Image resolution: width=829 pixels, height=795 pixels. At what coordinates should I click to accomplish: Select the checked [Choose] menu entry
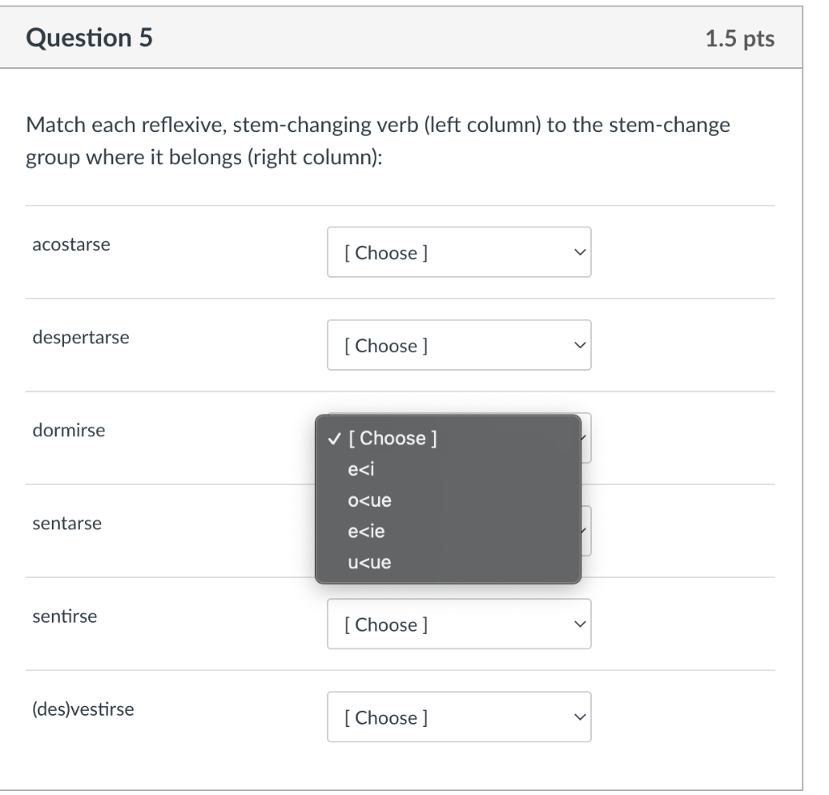pyautogui.click(x=392, y=438)
